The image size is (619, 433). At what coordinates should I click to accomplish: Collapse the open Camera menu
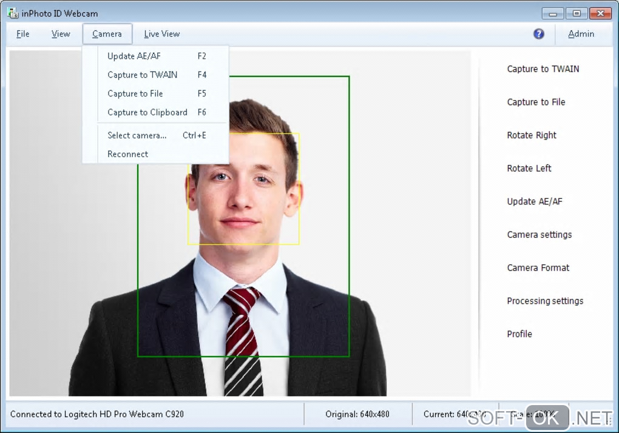[x=107, y=34]
